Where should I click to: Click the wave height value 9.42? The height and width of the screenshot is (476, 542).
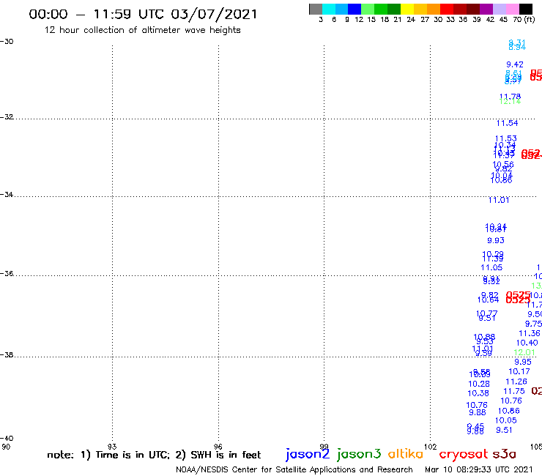[x=515, y=64]
